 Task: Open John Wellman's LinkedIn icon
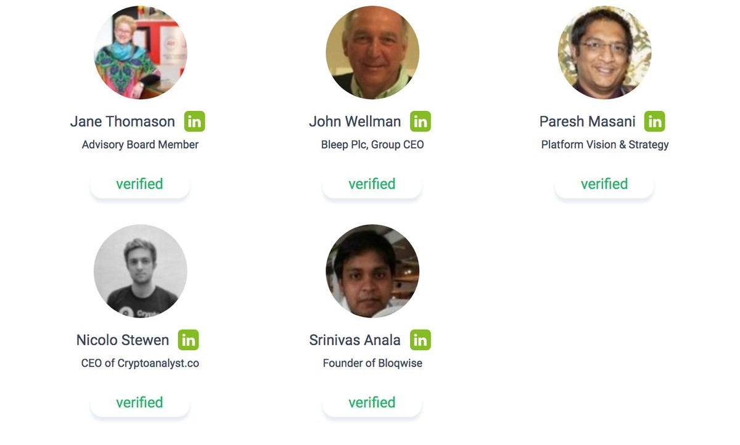421,121
